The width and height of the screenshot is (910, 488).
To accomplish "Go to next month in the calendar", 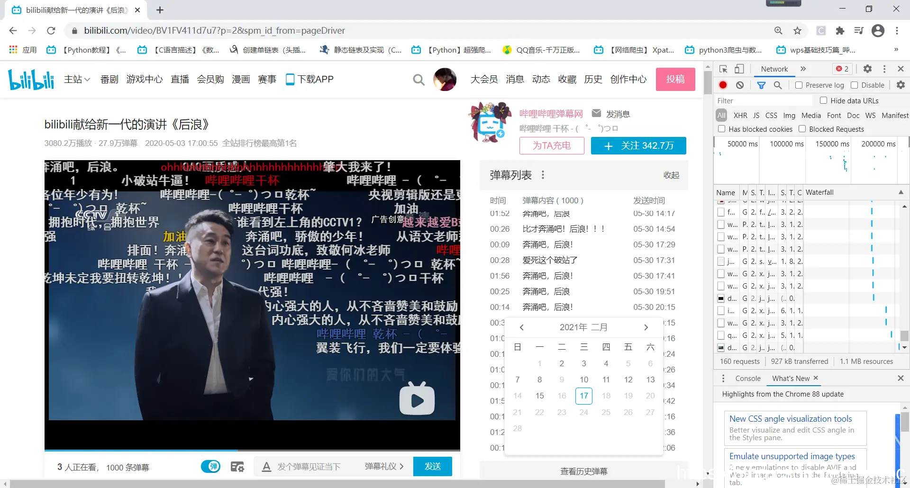I will [x=646, y=327].
